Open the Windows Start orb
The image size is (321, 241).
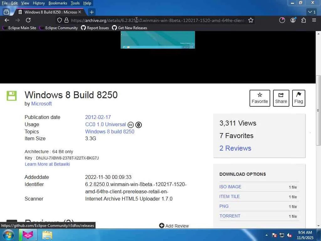click(x=8, y=235)
